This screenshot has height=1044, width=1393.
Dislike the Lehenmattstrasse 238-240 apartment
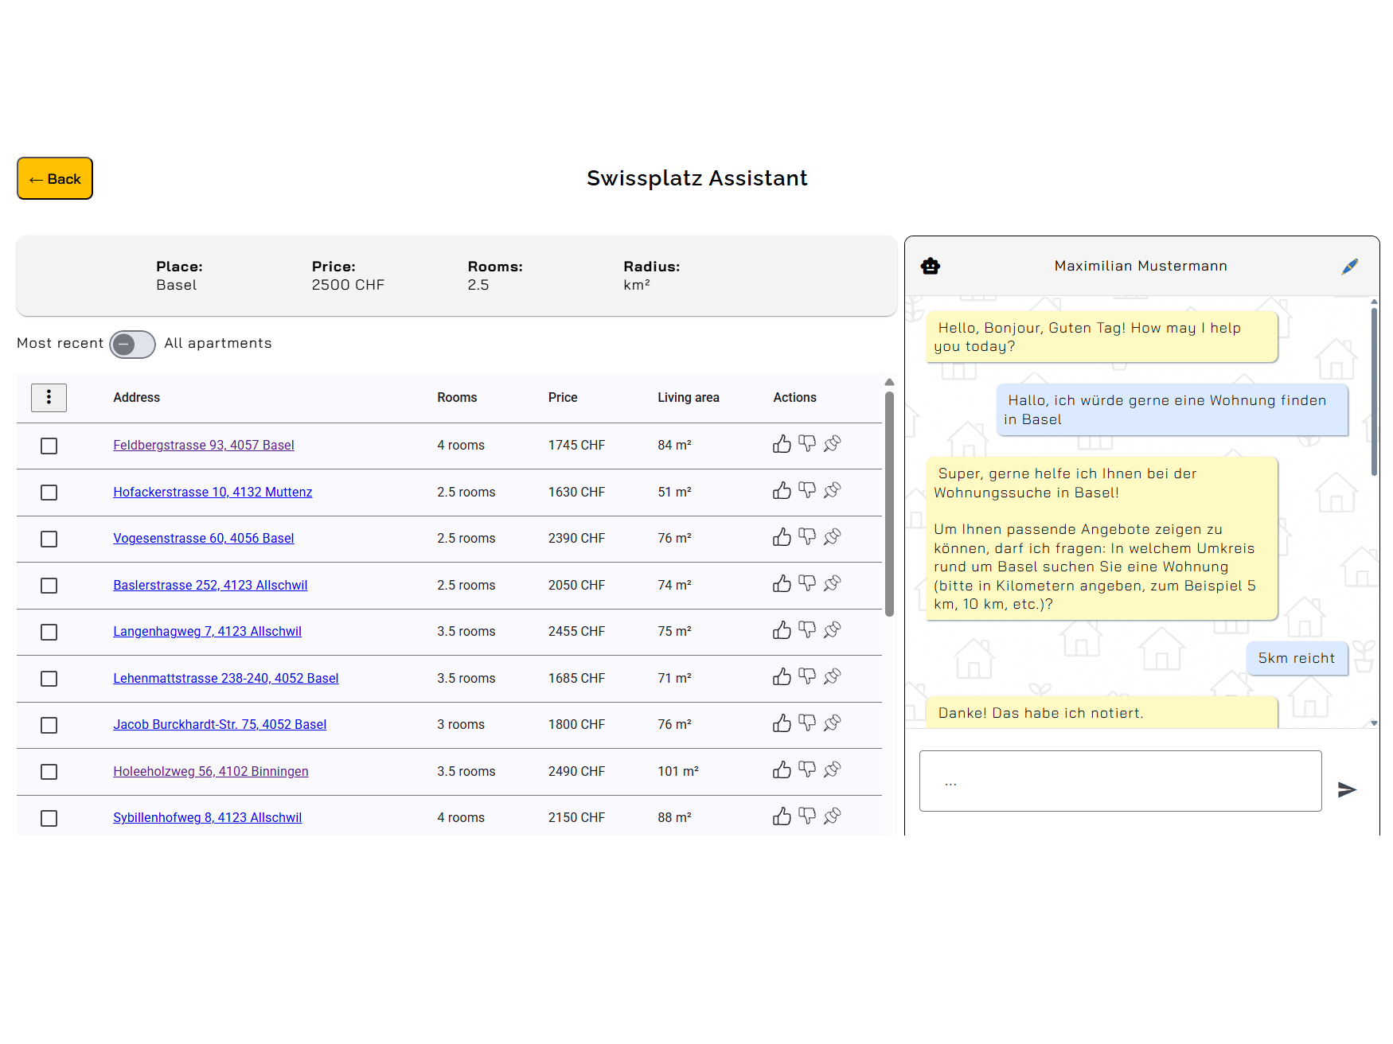pyautogui.click(x=807, y=677)
